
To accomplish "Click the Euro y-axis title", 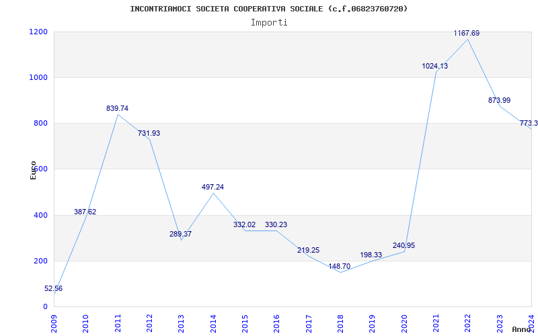I will [33, 171].
